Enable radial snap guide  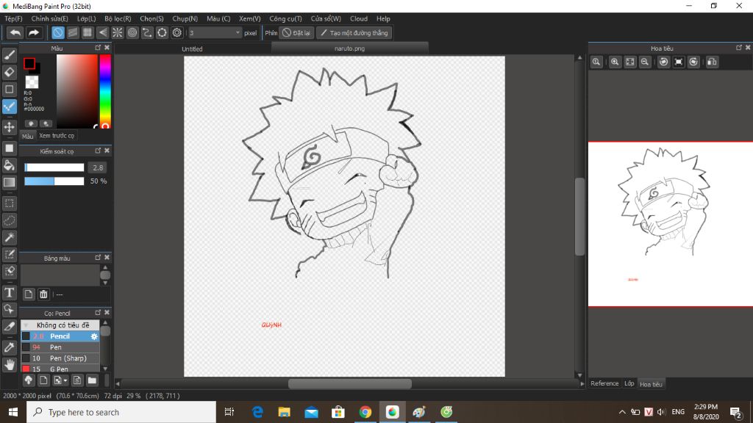click(117, 32)
